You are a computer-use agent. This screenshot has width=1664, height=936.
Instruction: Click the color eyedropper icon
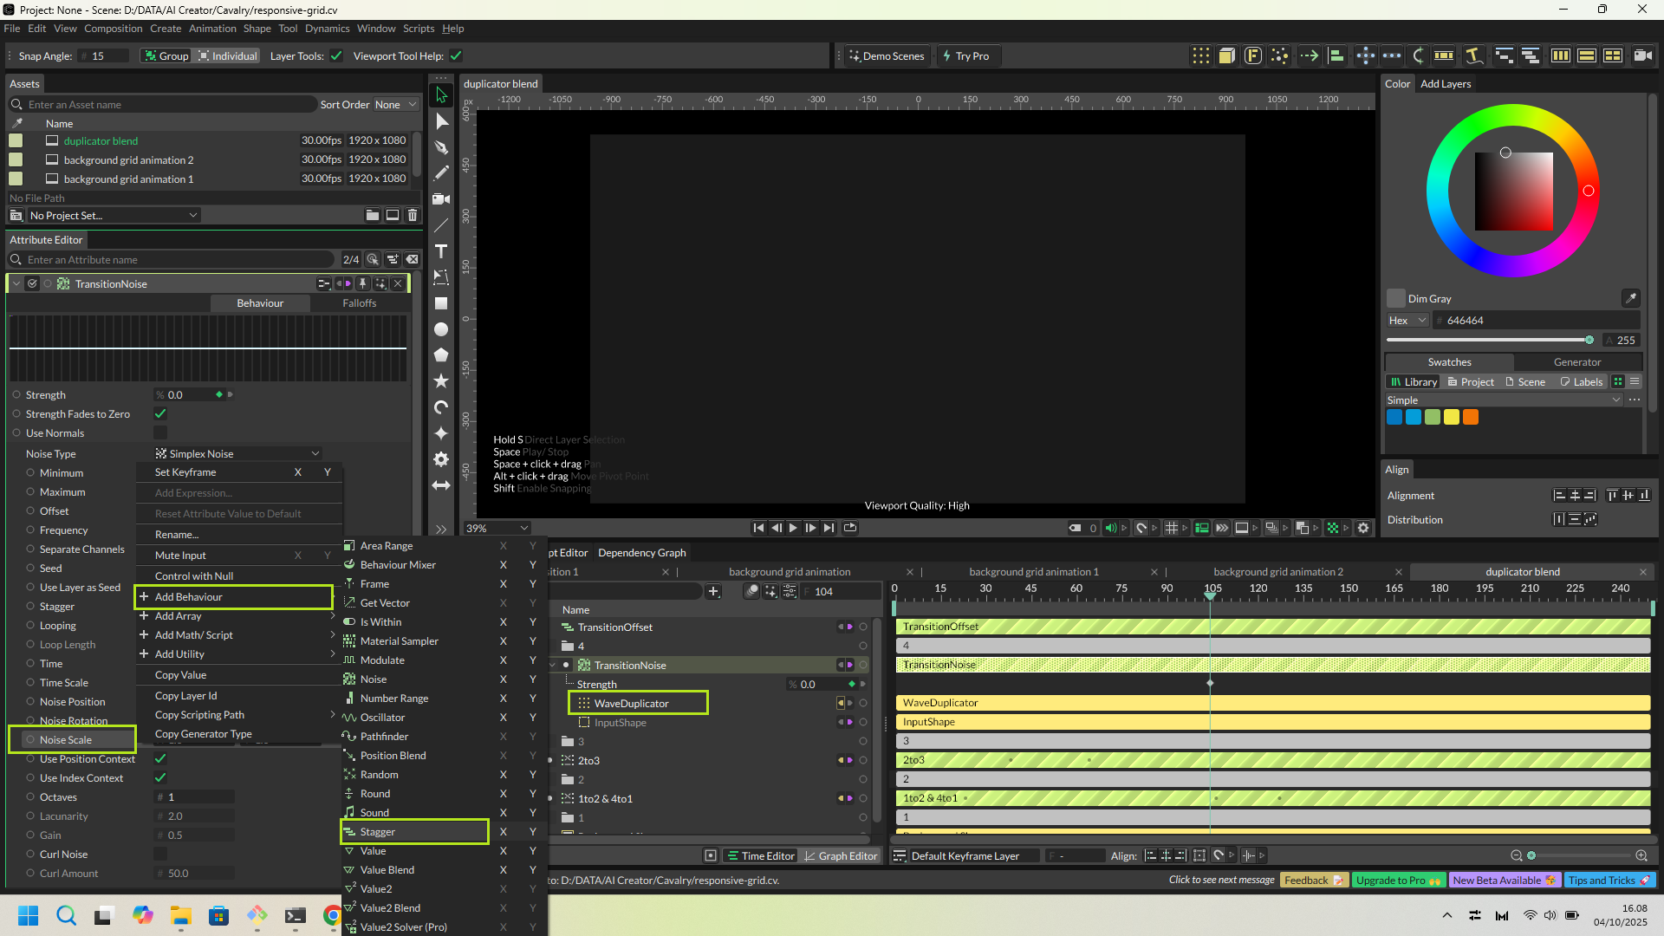click(x=1630, y=298)
